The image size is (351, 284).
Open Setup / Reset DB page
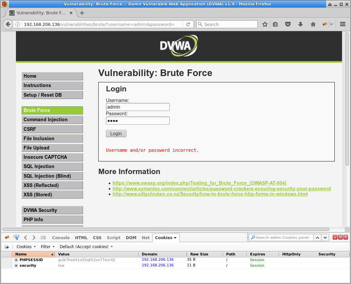point(52,95)
